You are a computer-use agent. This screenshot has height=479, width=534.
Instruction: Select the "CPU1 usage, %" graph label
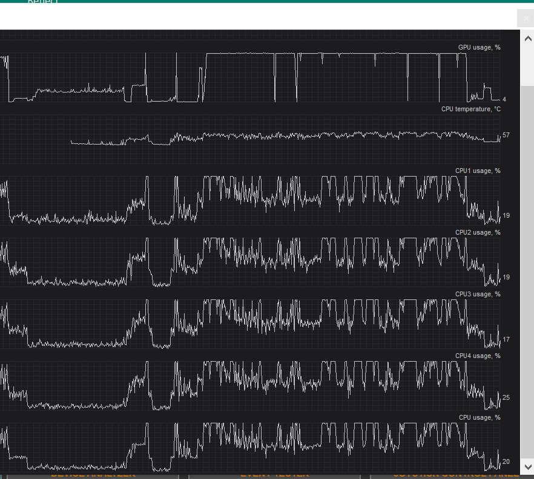pyautogui.click(x=478, y=171)
